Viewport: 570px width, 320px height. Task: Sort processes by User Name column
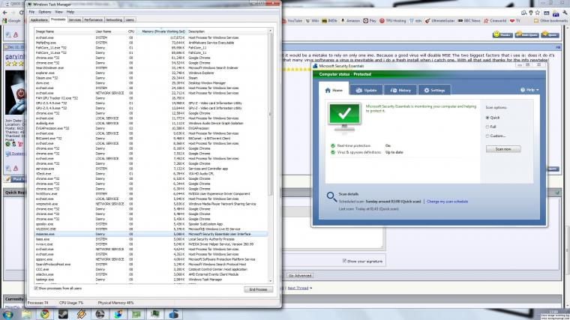coord(110,31)
